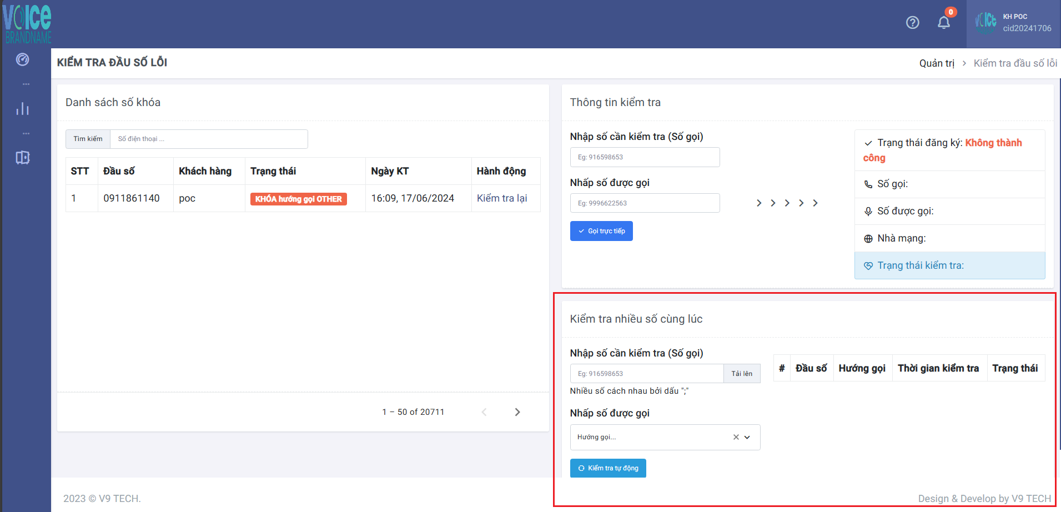Open the book icon in left sidebar
The height and width of the screenshot is (512, 1061).
(x=23, y=158)
